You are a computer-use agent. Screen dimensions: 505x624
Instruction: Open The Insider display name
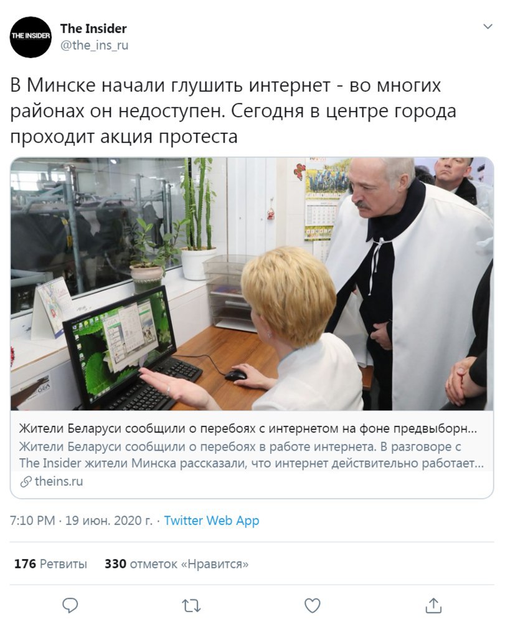(x=93, y=29)
